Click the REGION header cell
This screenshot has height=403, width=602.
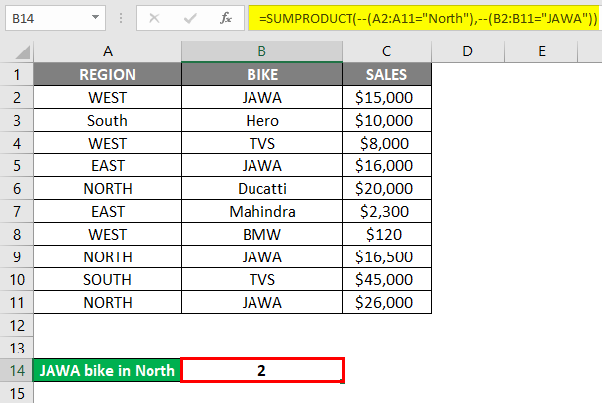click(x=108, y=74)
